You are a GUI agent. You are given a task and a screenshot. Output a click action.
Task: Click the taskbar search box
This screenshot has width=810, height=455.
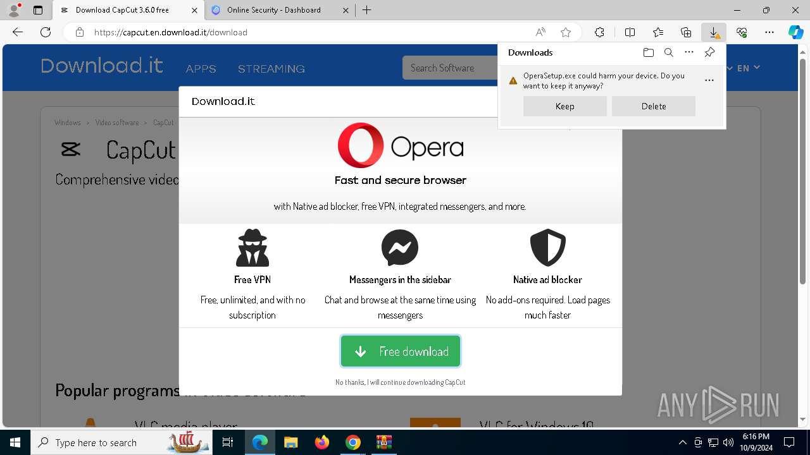click(x=122, y=442)
